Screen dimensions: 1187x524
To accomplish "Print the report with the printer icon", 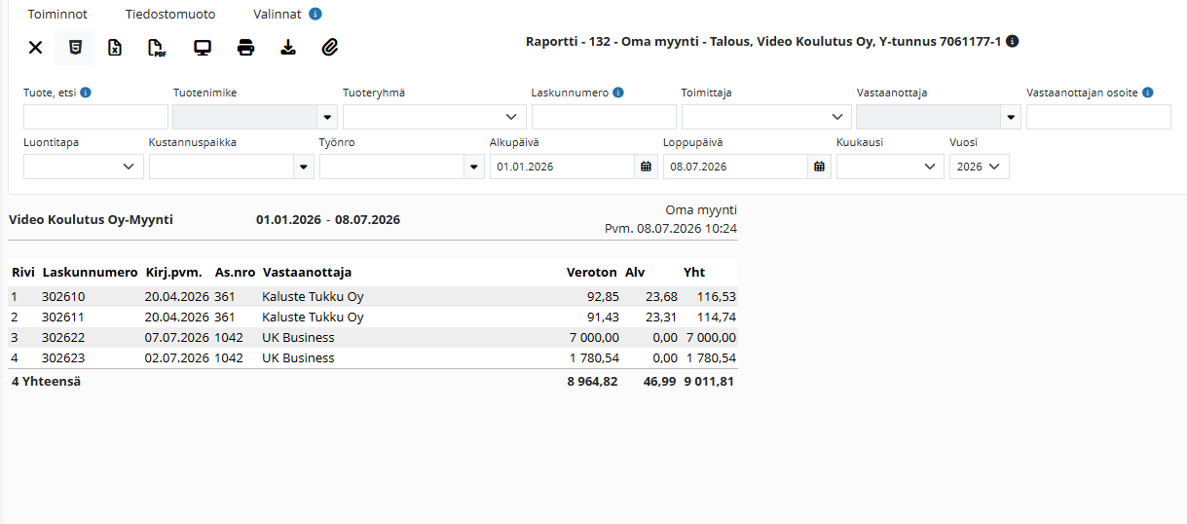I will coord(246,48).
